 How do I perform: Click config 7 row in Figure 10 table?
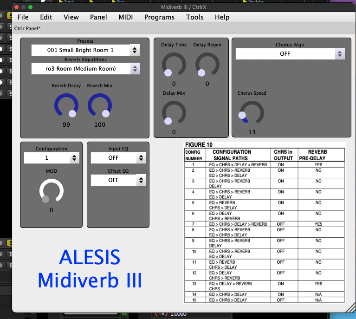tap(265, 224)
